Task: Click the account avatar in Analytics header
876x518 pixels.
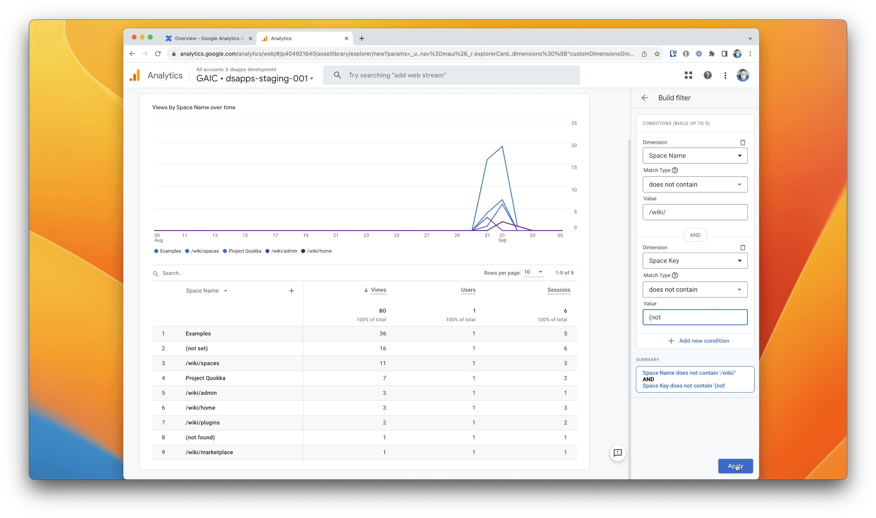Action: (743, 75)
